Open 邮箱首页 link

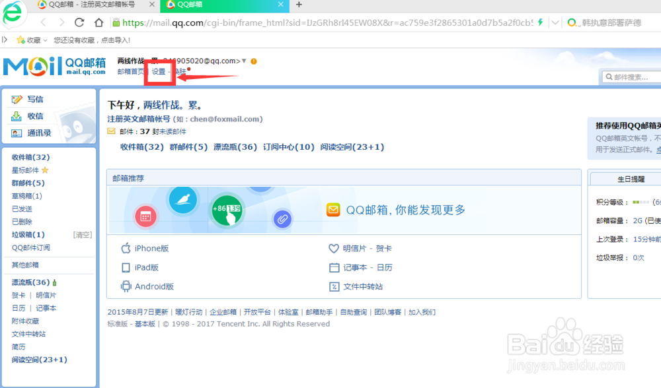pyautogui.click(x=131, y=71)
